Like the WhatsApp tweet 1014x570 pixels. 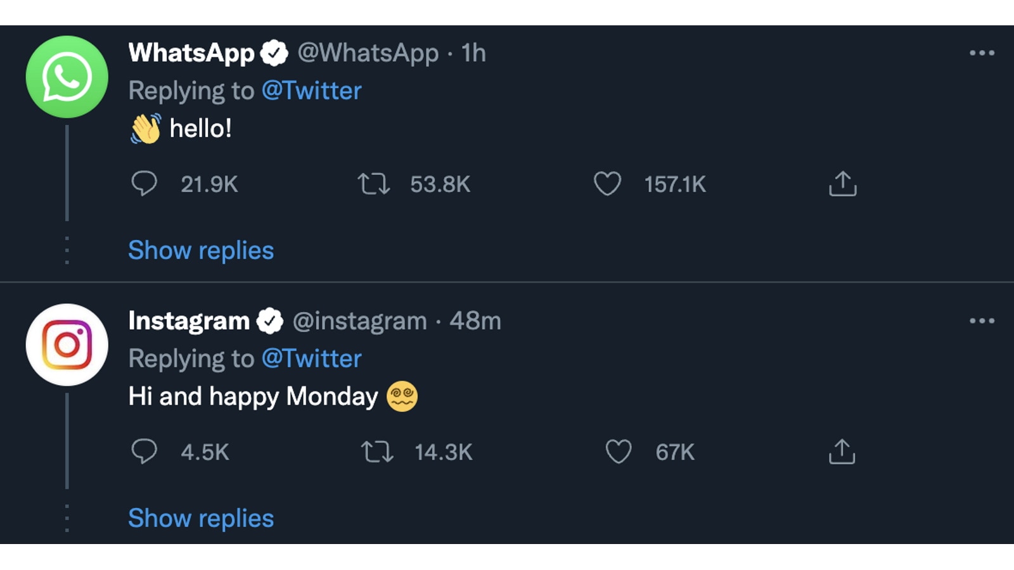[x=607, y=184]
